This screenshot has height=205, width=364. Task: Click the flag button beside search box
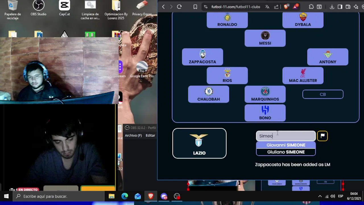322,136
